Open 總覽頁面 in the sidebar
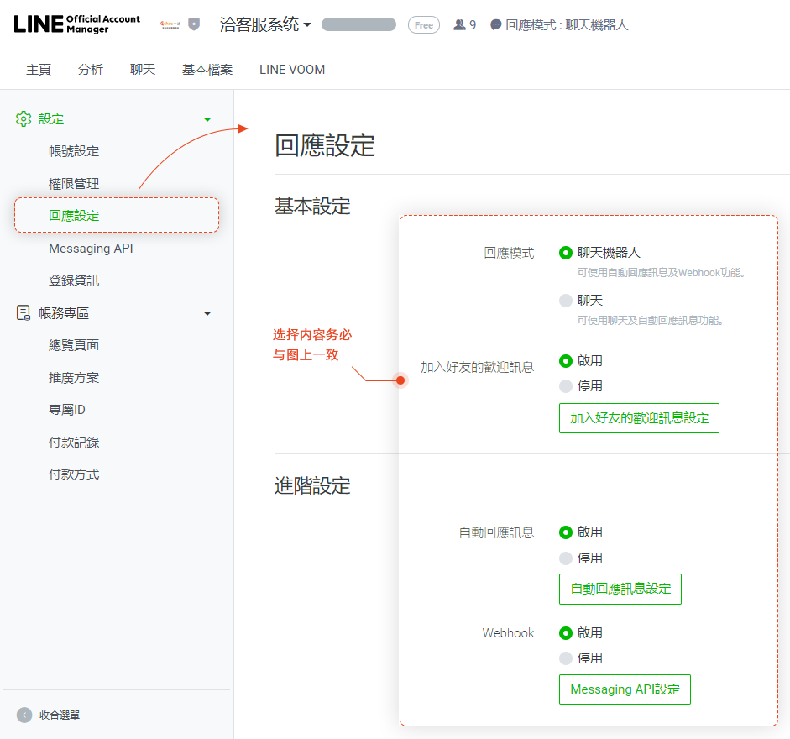 coord(74,345)
